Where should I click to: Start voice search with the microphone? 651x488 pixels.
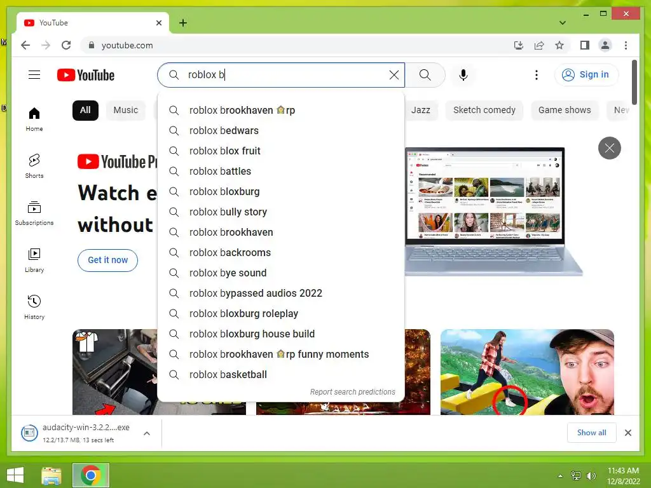[x=463, y=75]
